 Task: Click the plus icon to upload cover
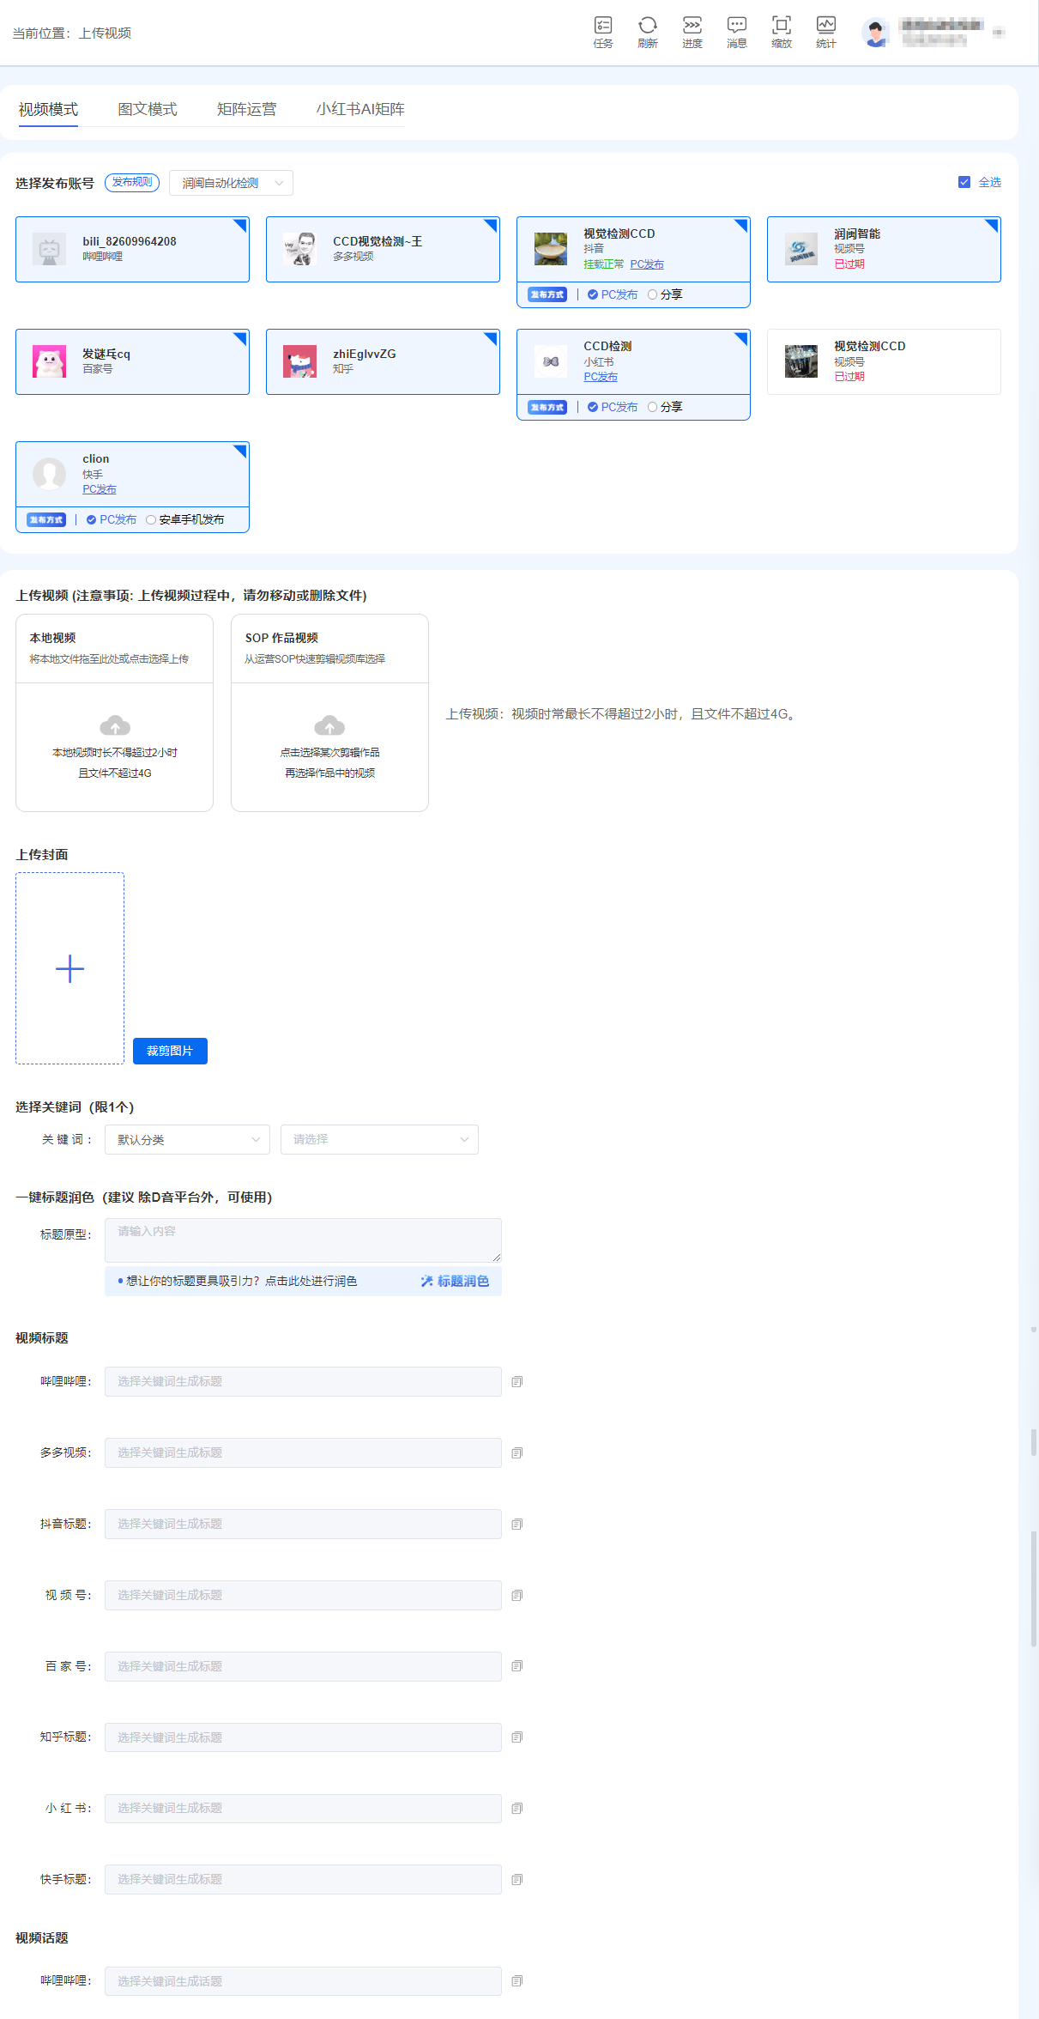(x=69, y=968)
